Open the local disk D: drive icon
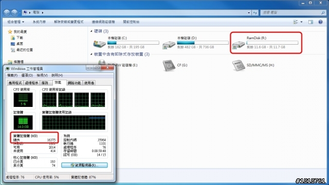This screenshot has height=185, width=329. [169, 44]
